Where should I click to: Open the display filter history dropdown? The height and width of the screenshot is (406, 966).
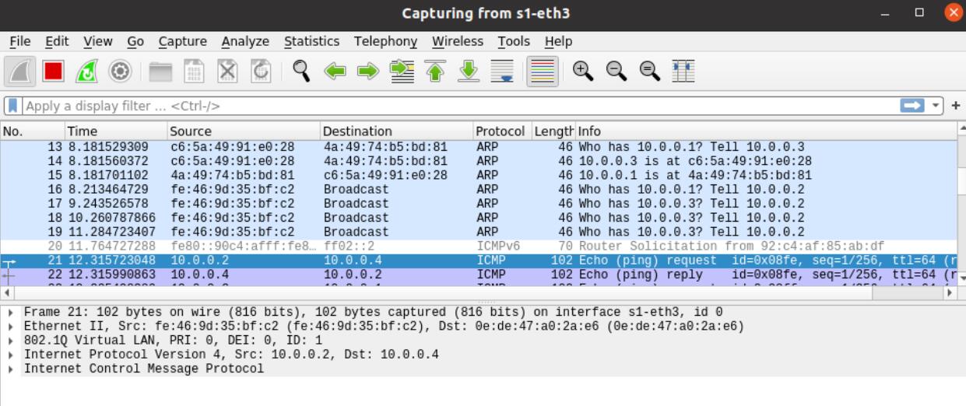936,106
